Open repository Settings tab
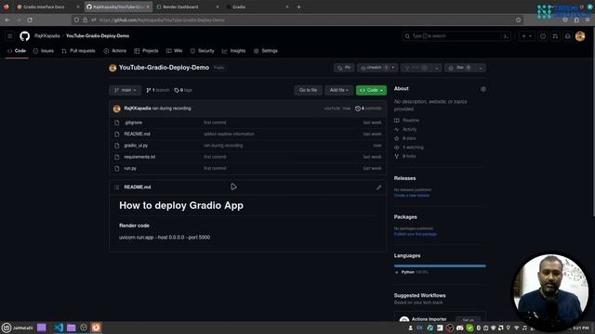This screenshot has width=595, height=334. pyautogui.click(x=266, y=51)
